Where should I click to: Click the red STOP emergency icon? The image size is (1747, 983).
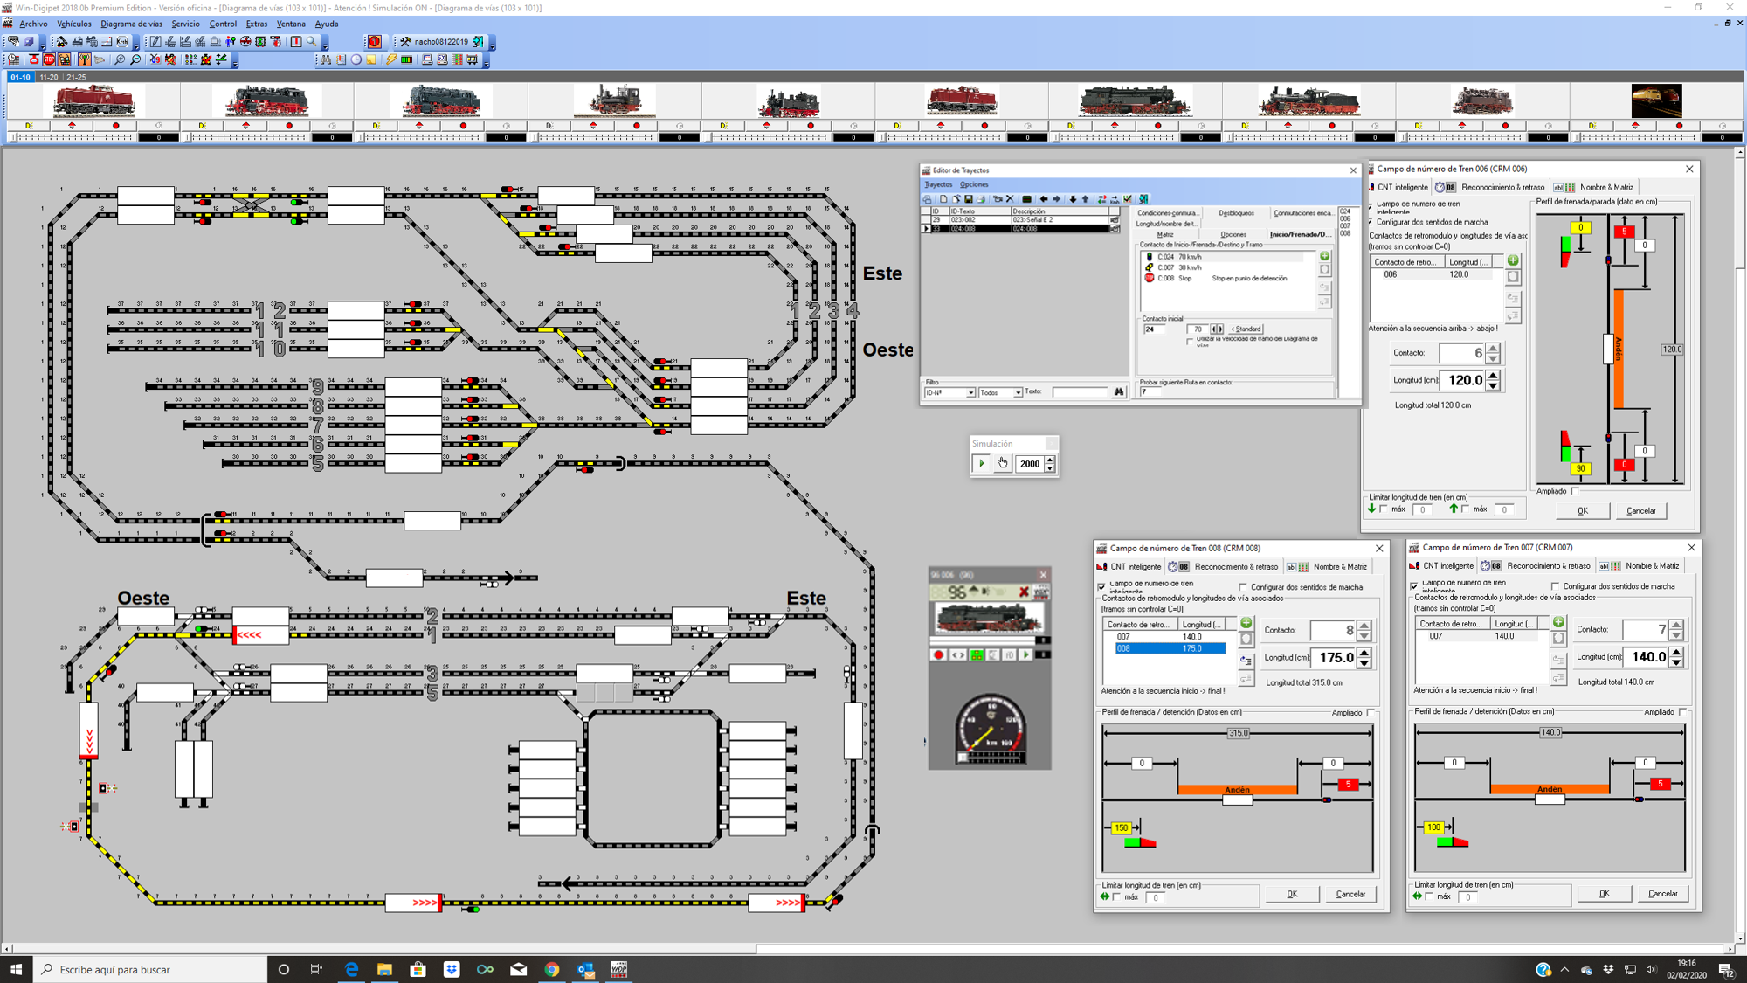[49, 59]
